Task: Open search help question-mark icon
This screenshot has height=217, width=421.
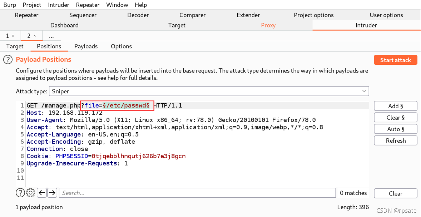Action: [x=20, y=193]
